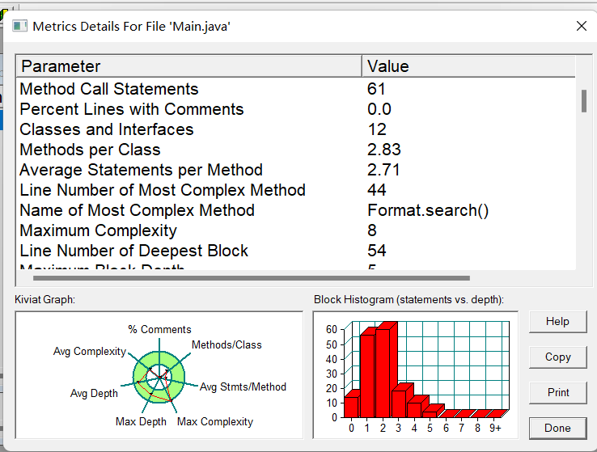Click the % Comments axis label
597x452 pixels.
pyautogui.click(x=159, y=329)
